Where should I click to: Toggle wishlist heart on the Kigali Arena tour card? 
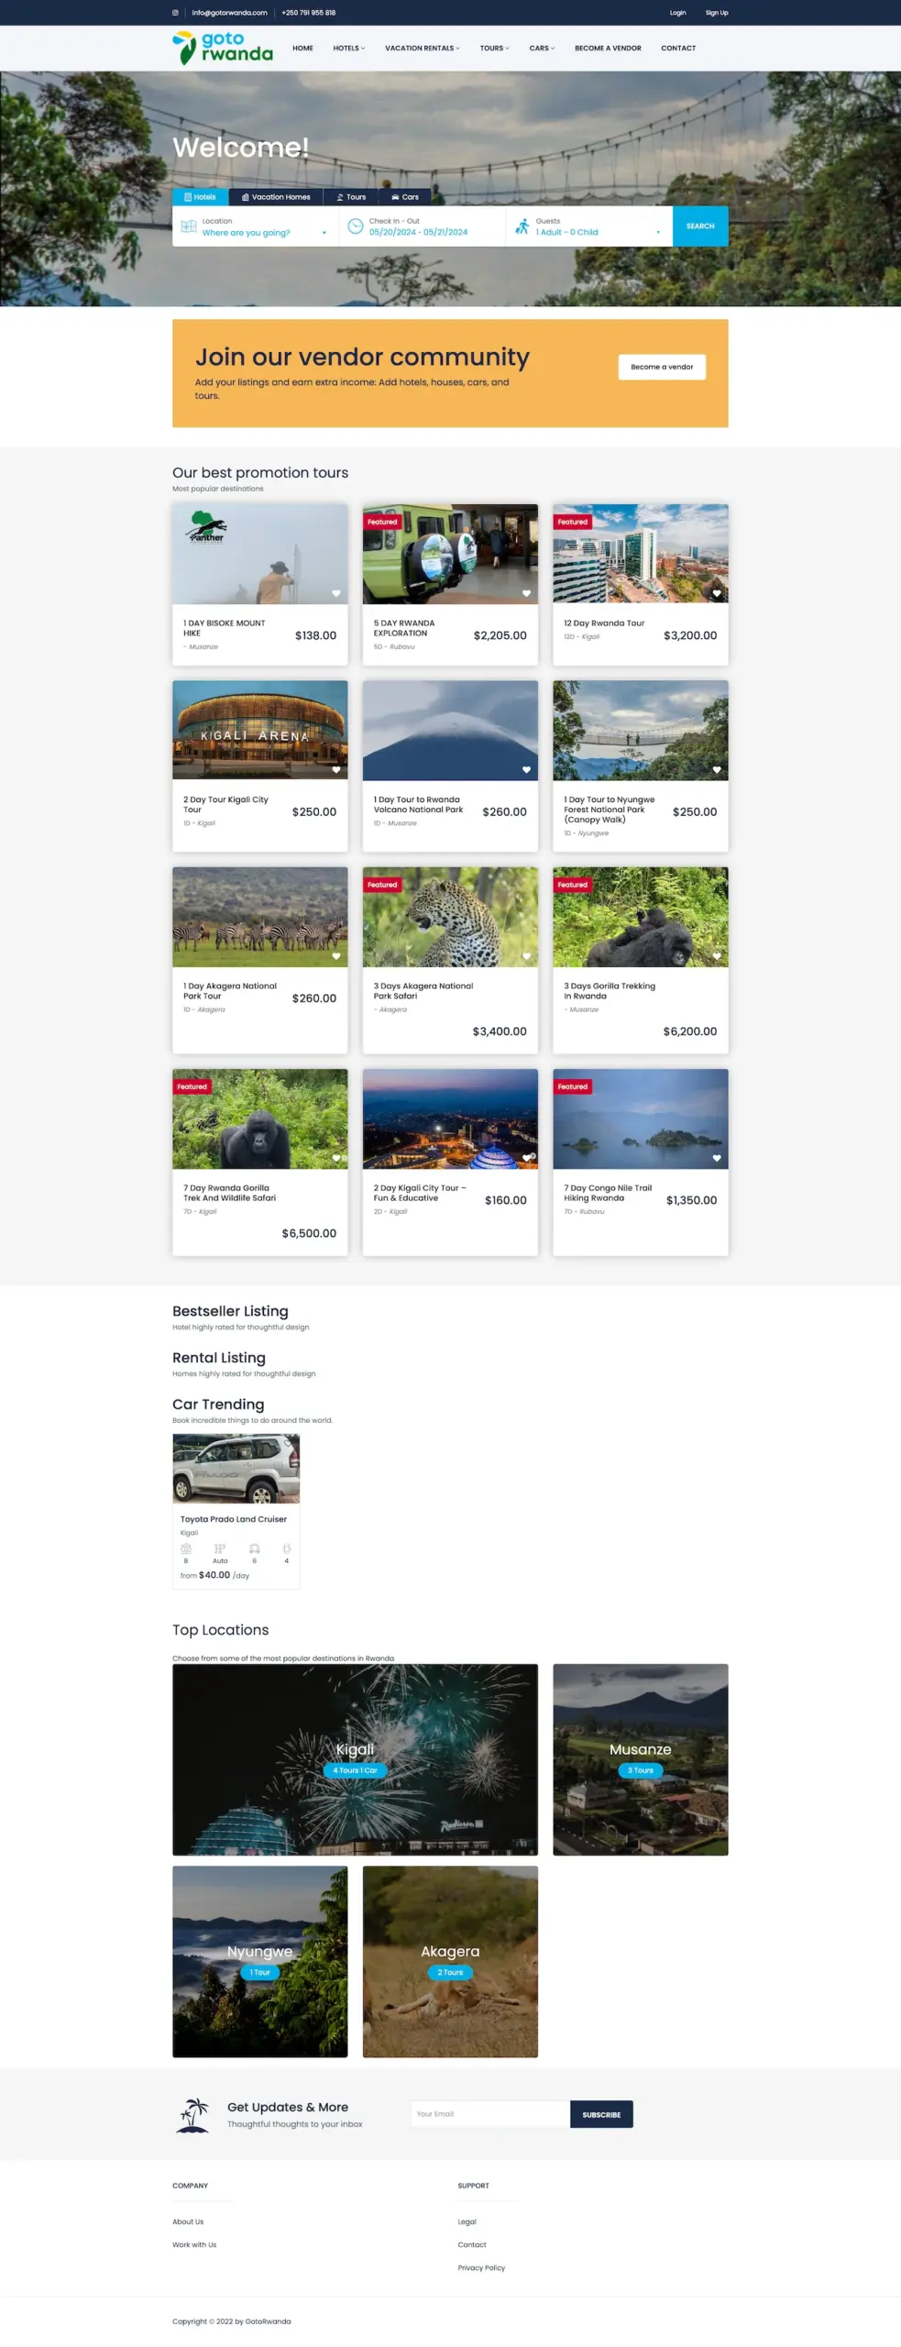coord(336,769)
